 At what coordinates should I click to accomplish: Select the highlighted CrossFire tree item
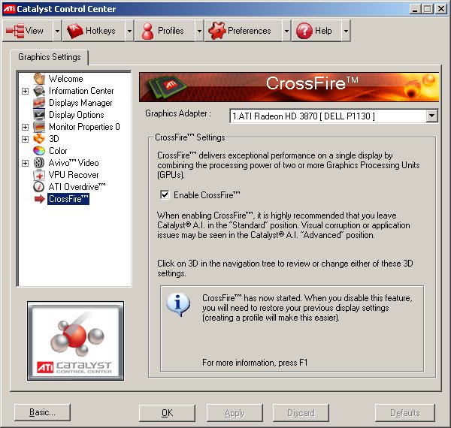pos(68,199)
